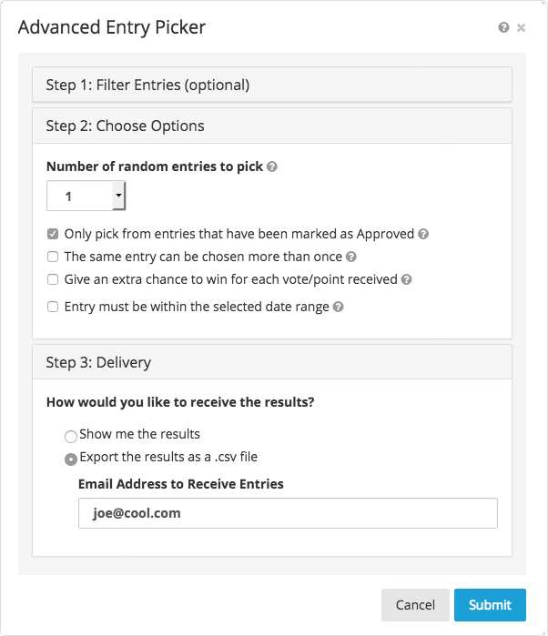Select Export the results as .csv radio
The image size is (548, 636).
71,459
